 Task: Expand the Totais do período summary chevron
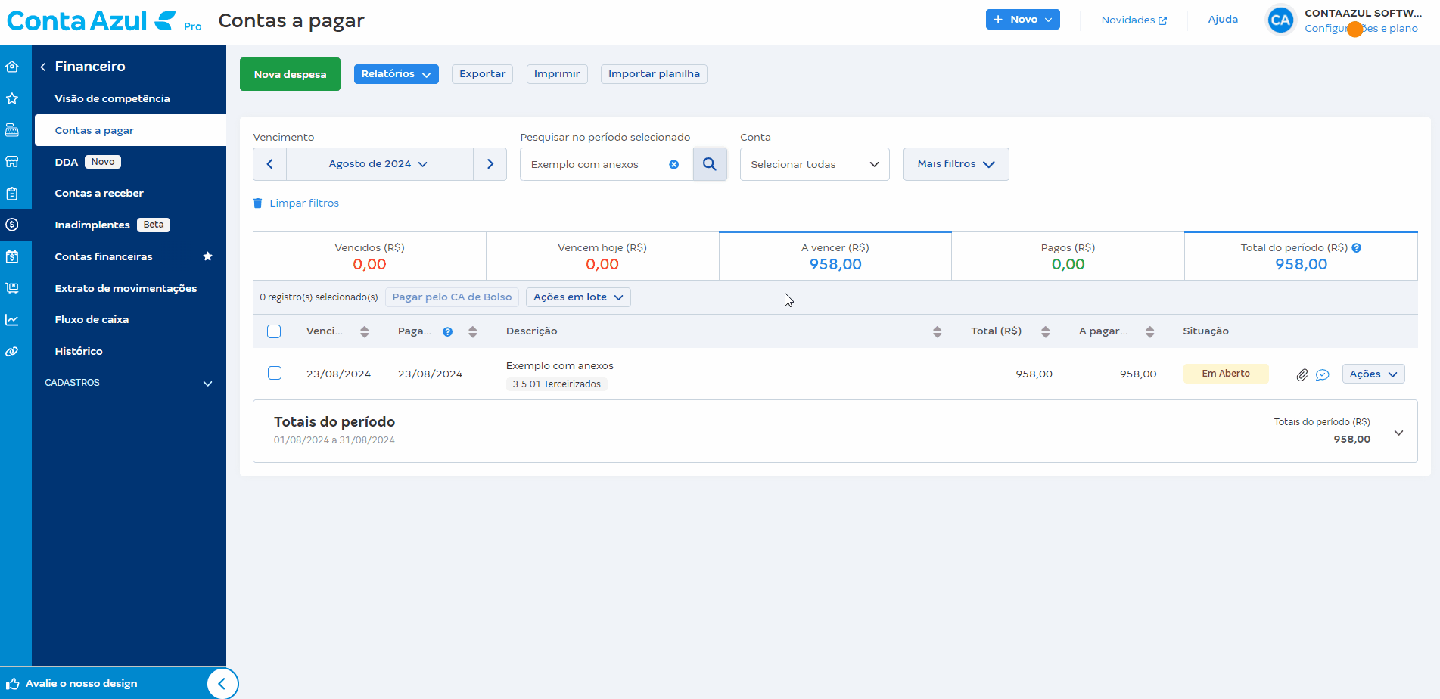coord(1398,432)
